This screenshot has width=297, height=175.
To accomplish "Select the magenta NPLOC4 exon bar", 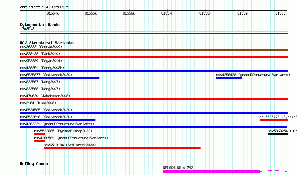I will 211,172.
